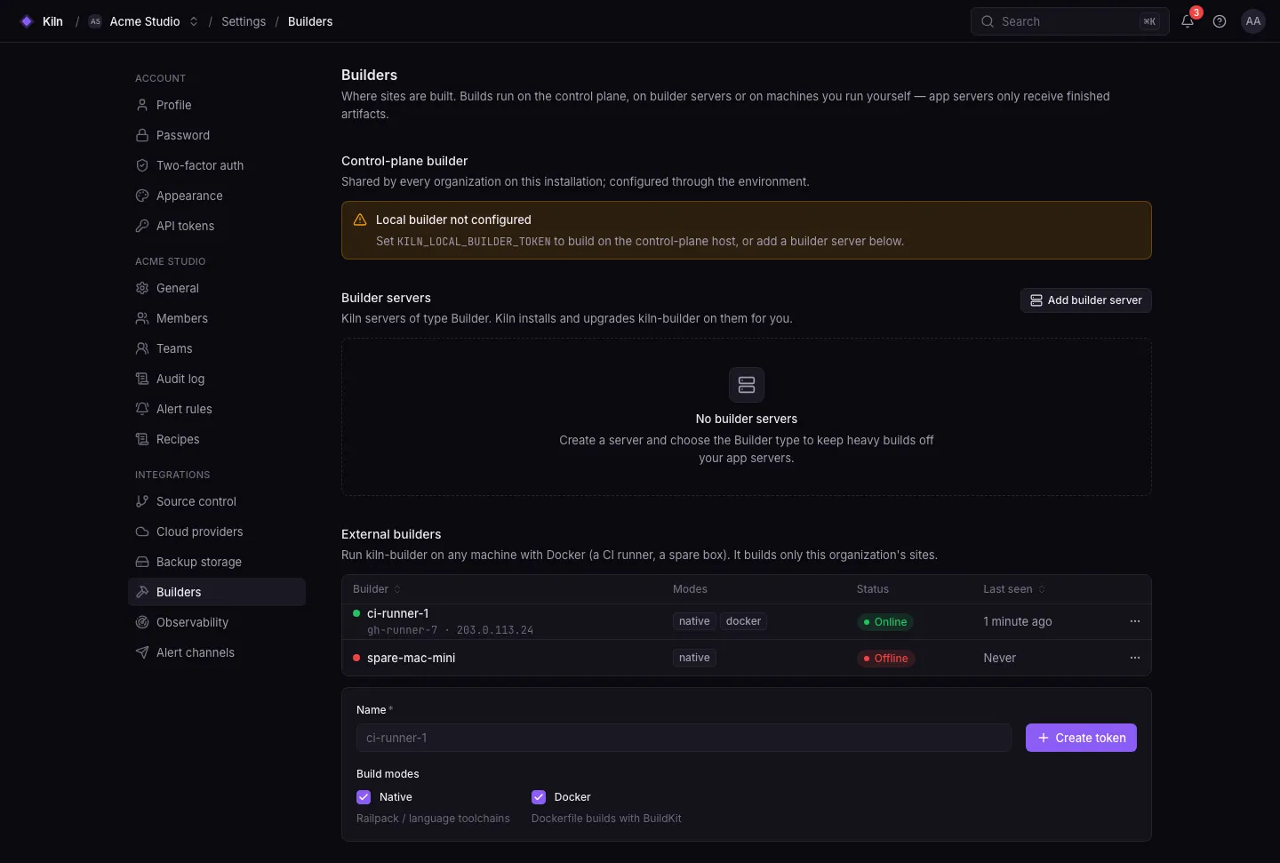This screenshot has height=863, width=1280.
Task: Click the Alert channels paper plane icon
Action: point(142,652)
